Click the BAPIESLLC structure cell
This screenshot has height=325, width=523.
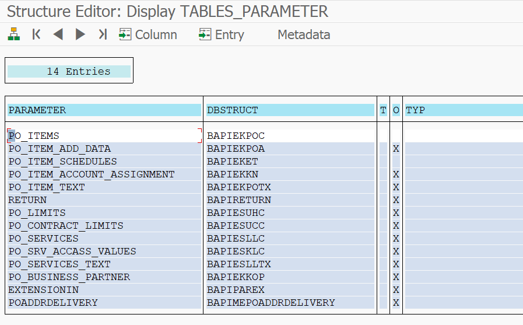(290, 239)
